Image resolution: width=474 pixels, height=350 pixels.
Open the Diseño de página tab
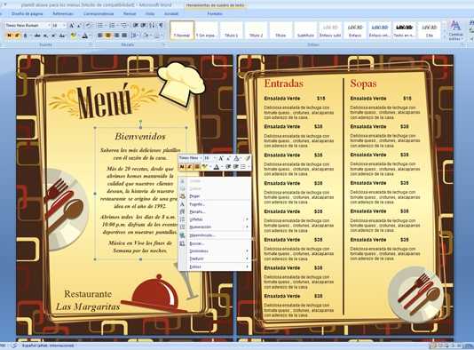27,13
